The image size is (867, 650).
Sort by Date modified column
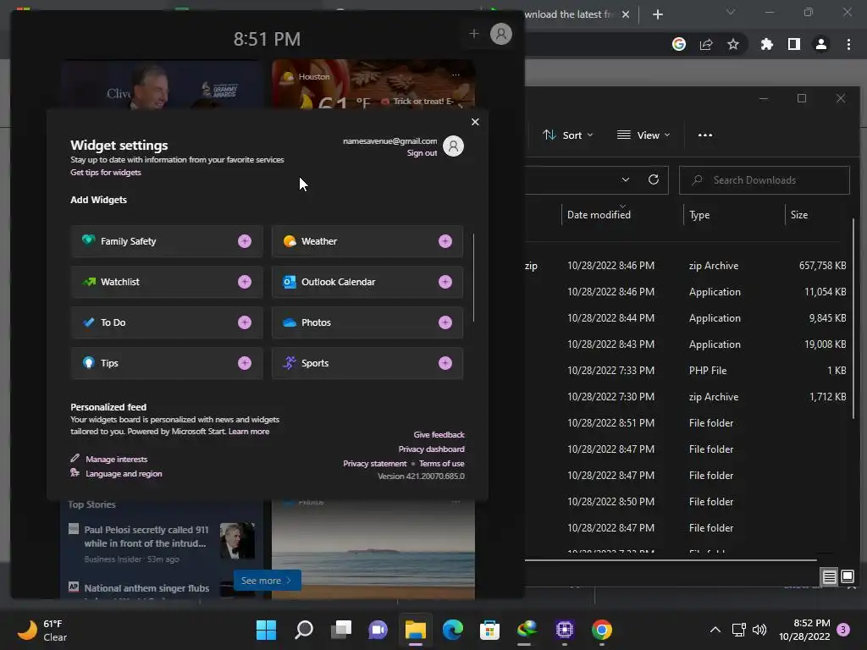(x=599, y=215)
